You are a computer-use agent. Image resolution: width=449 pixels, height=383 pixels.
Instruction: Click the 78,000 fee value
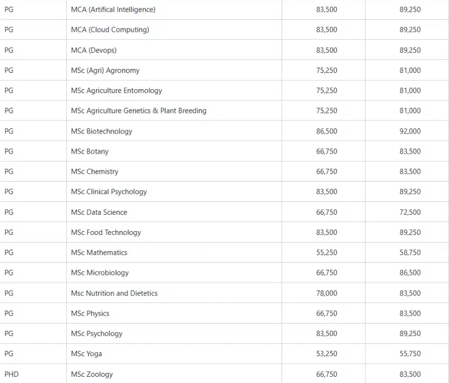pos(327,293)
